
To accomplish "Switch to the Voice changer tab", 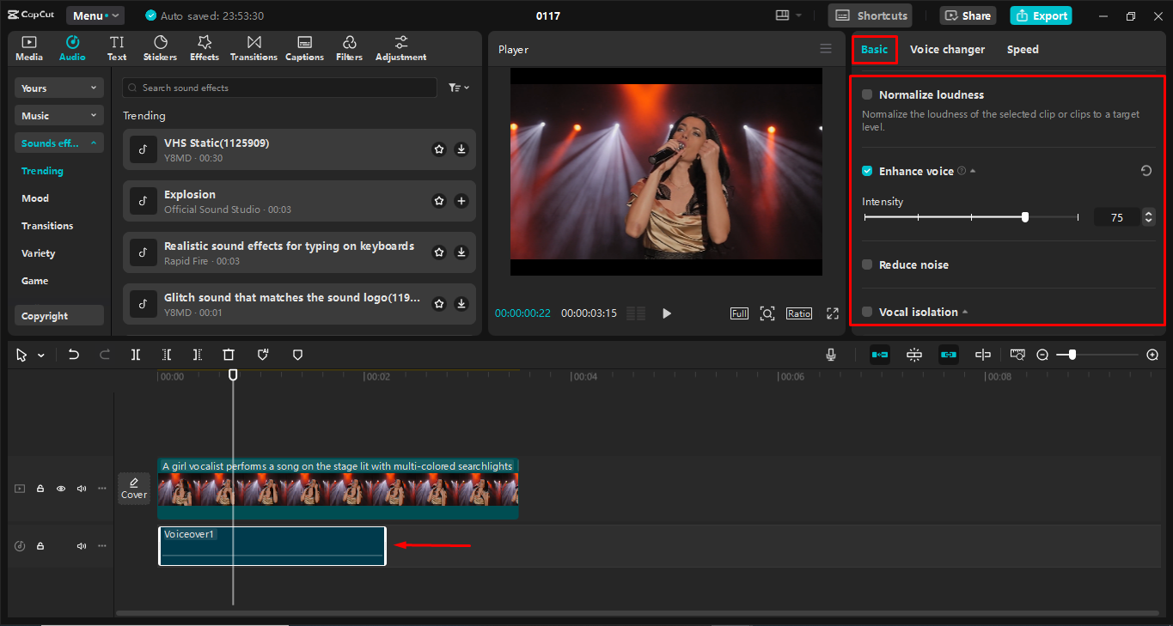I will (x=947, y=50).
